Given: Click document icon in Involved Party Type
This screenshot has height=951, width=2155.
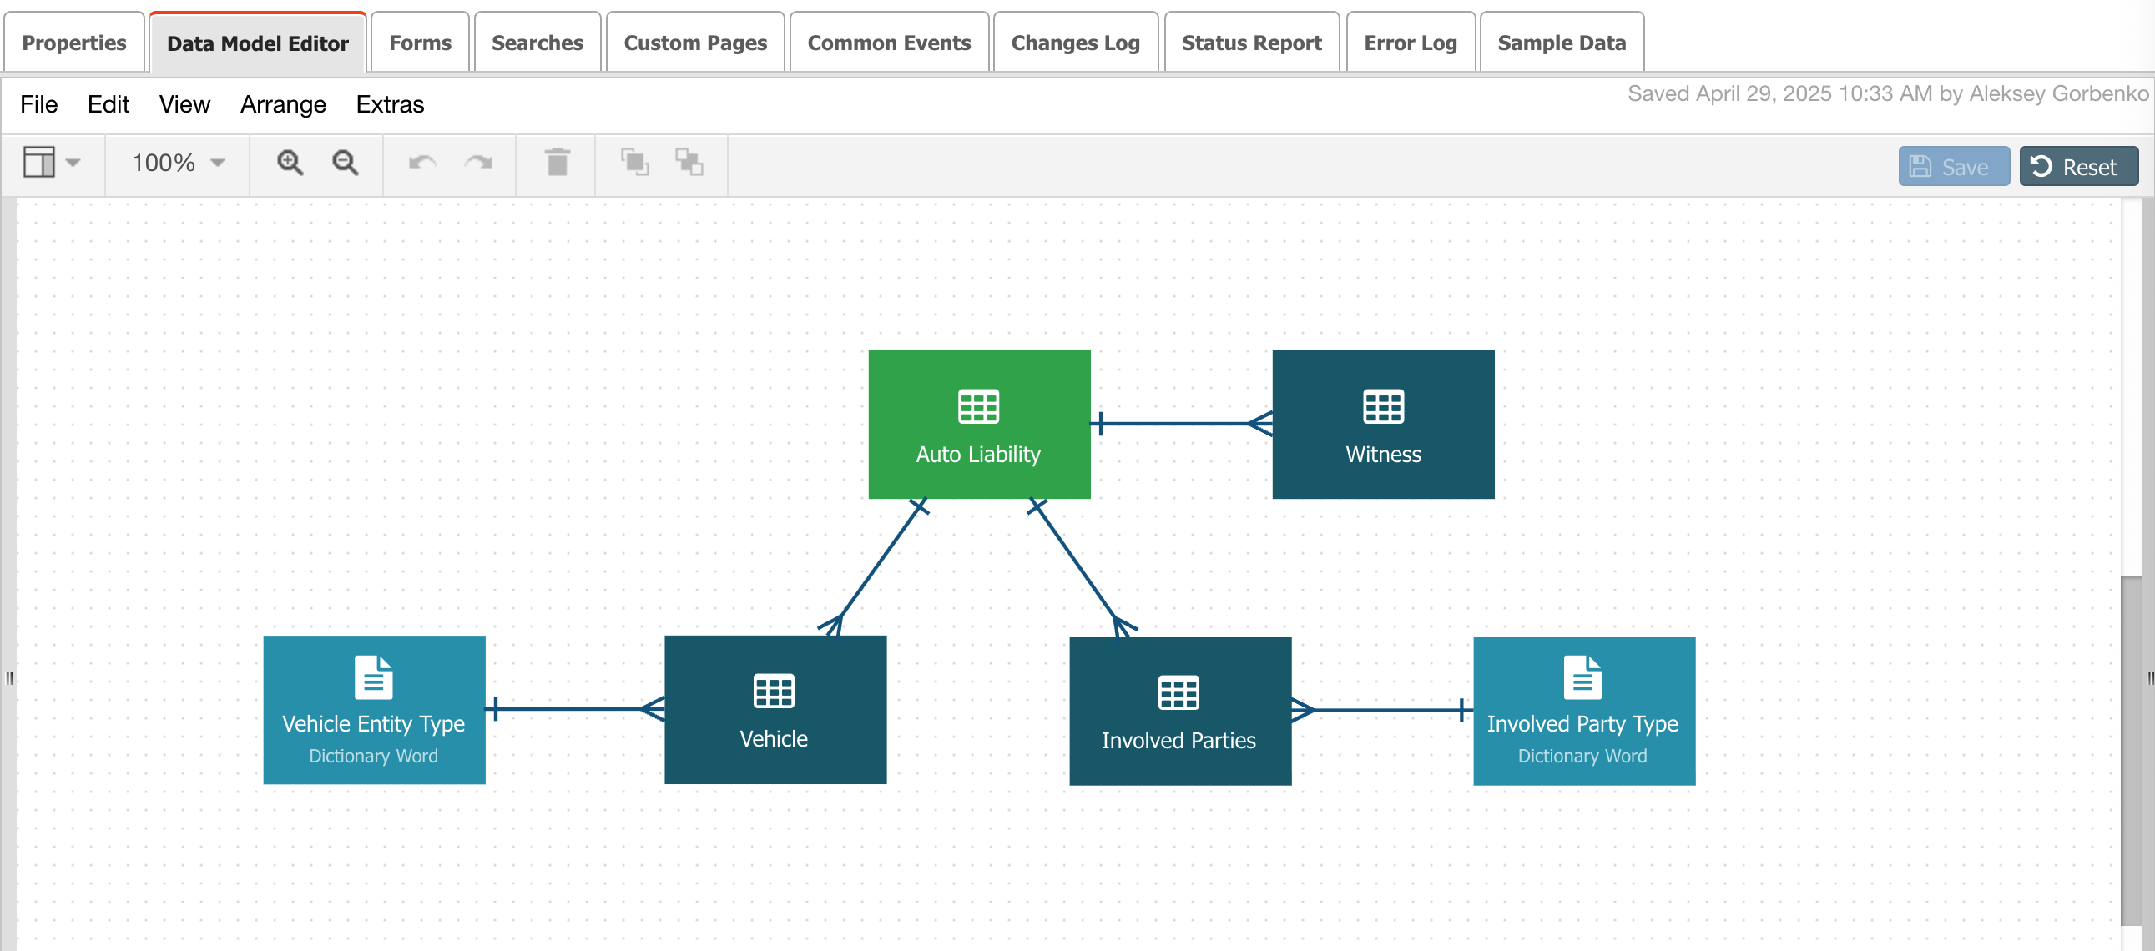Looking at the screenshot, I should (x=1582, y=677).
